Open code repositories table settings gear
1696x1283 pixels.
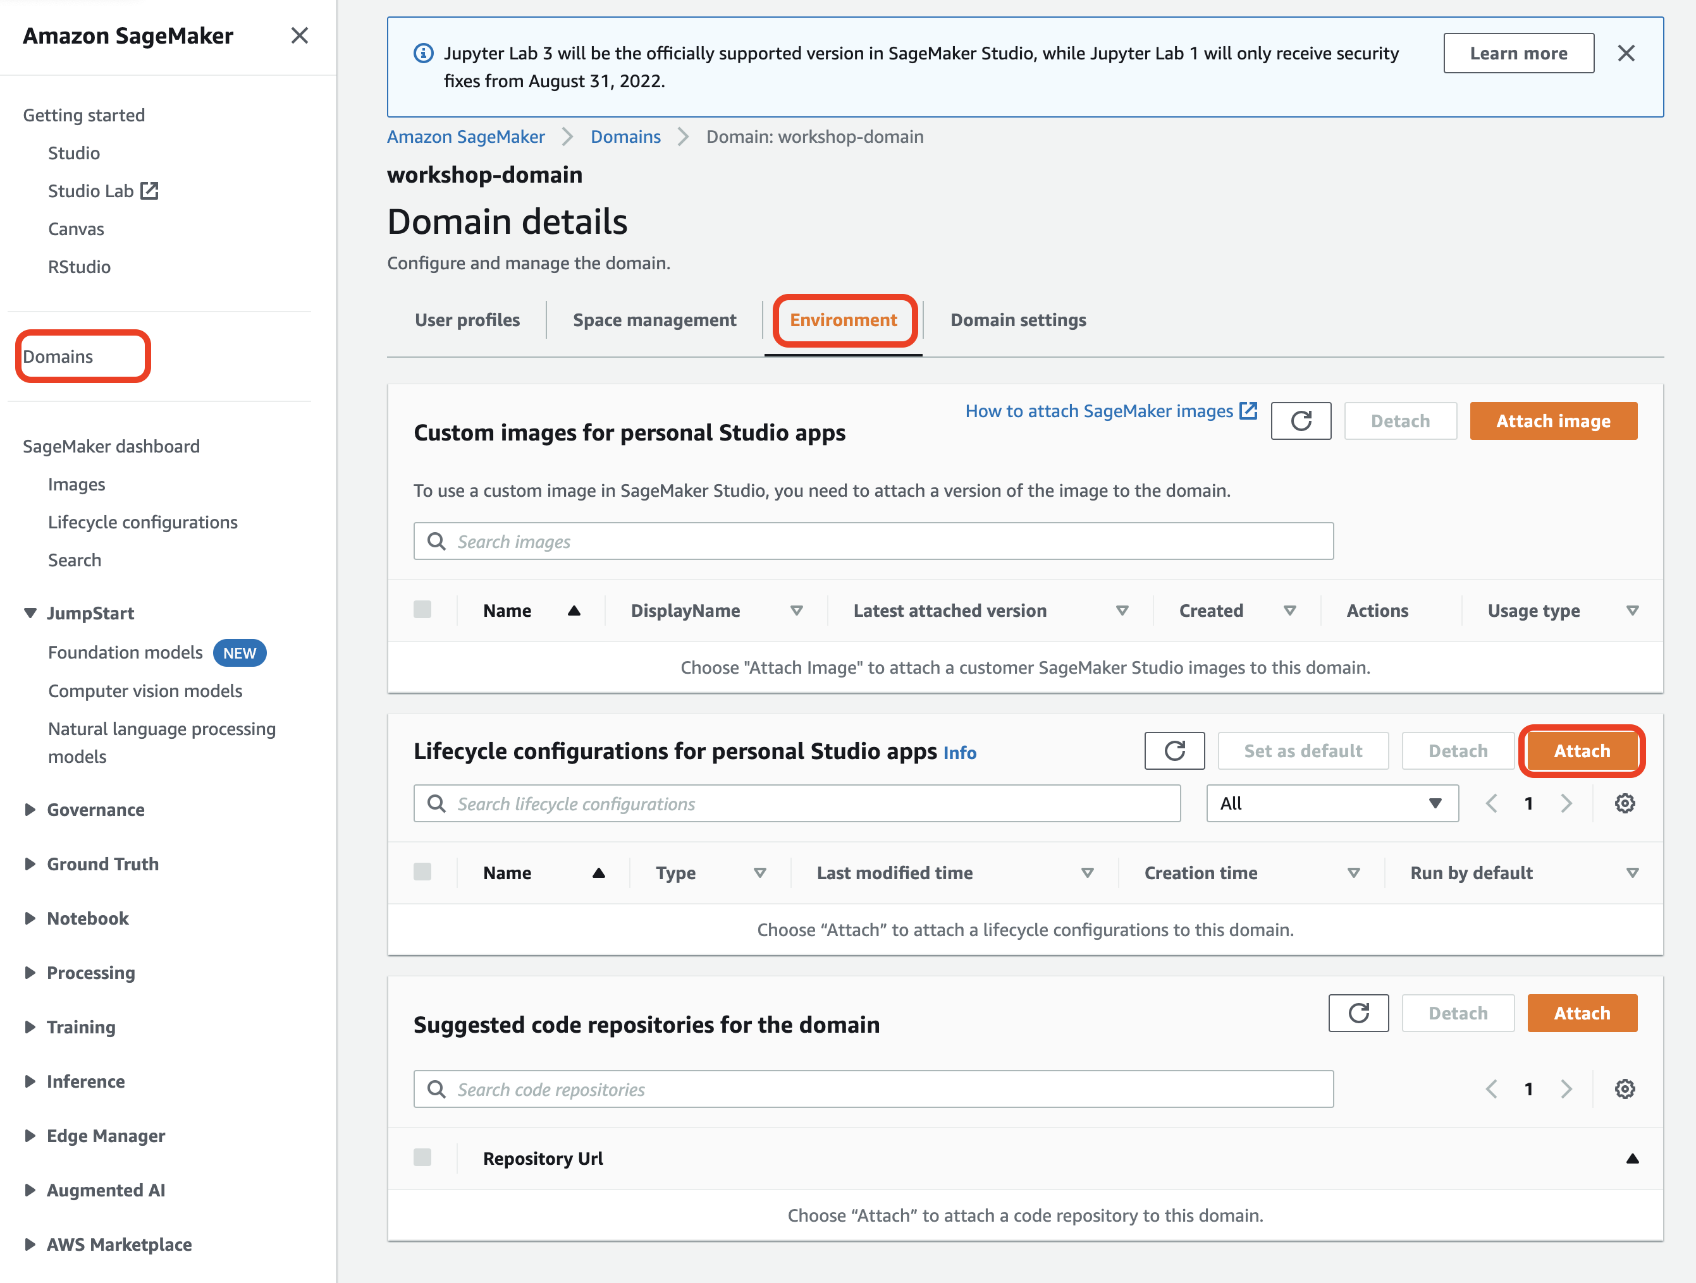(1624, 1088)
